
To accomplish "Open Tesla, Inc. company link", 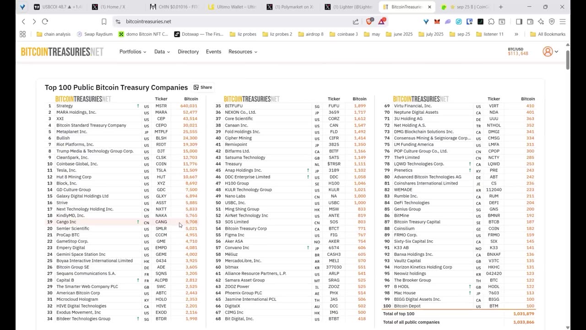I will pyautogui.click(x=66, y=170).
